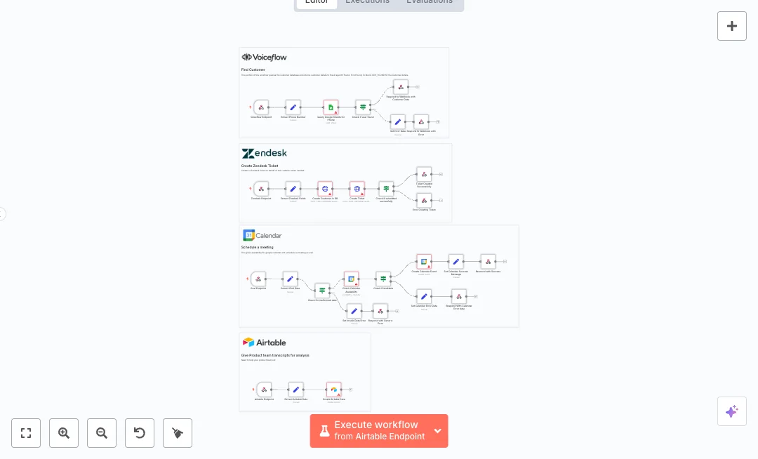Select the Check if user found node
Image resolution: width=758 pixels, height=459 pixels.
pyautogui.click(x=363, y=107)
